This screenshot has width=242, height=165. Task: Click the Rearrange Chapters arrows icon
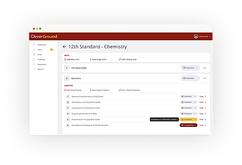(91, 90)
